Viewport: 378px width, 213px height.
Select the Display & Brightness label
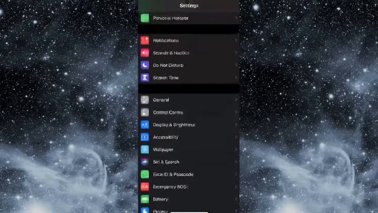click(x=174, y=125)
